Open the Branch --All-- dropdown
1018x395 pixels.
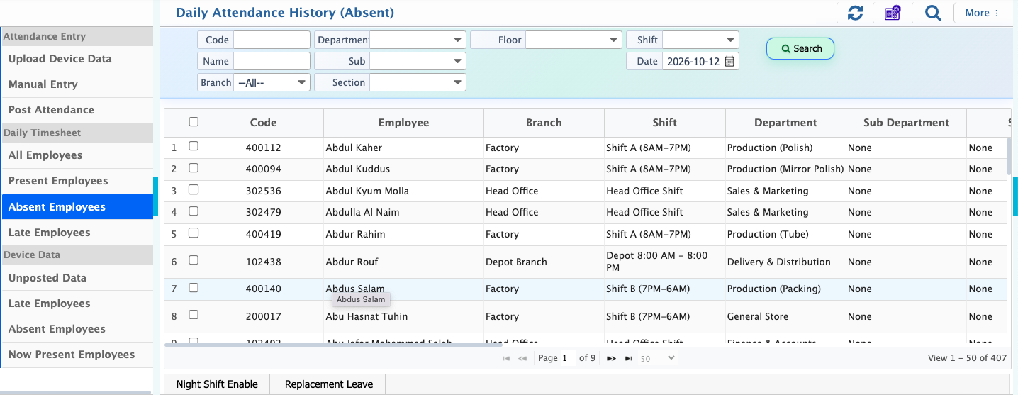tap(272, 82)
